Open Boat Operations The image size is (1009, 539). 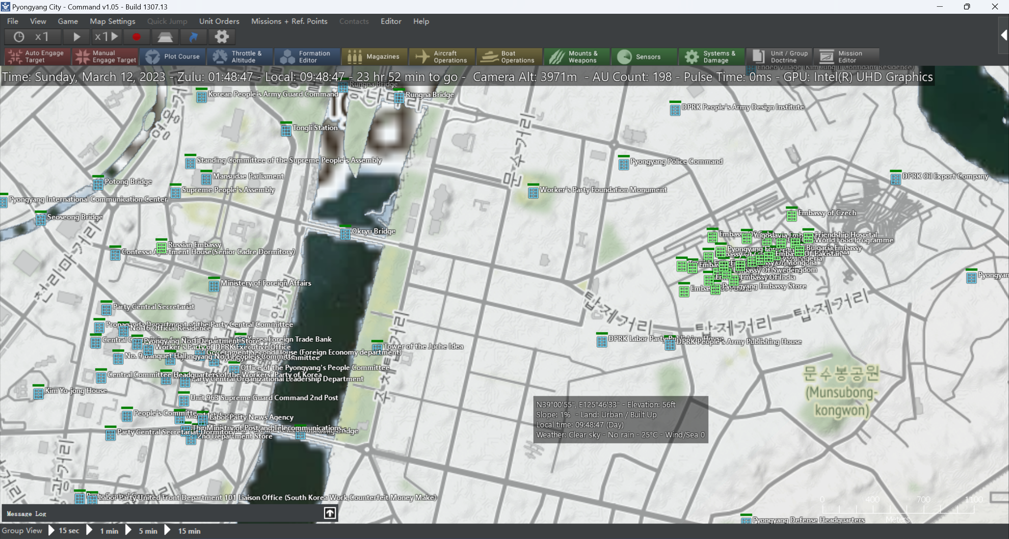click(510, 56)
